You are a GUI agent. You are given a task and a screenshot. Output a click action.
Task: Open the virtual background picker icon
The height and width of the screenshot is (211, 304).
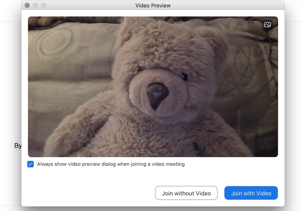[267, 25]
